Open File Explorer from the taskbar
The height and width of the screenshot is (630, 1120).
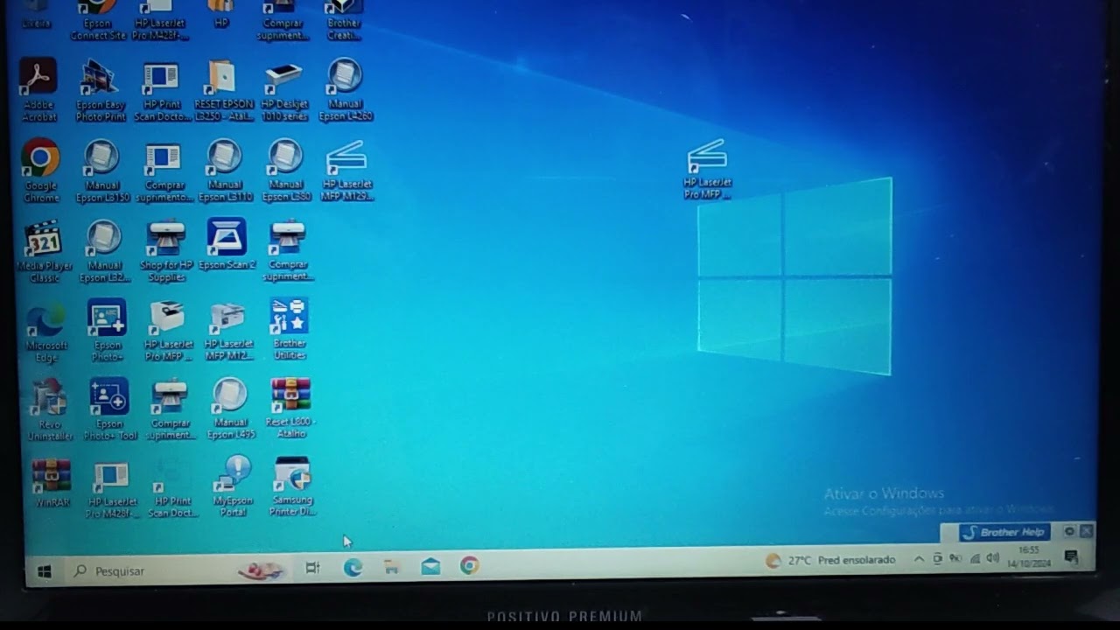(392, 567)
